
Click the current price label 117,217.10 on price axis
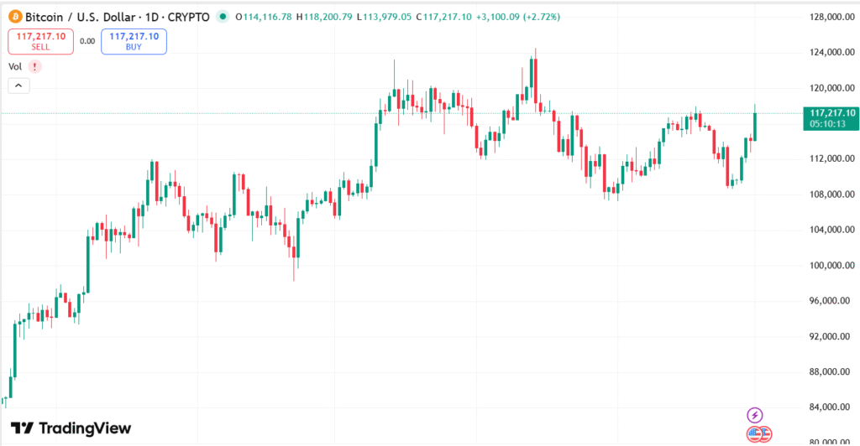click(x=831, y=112)
